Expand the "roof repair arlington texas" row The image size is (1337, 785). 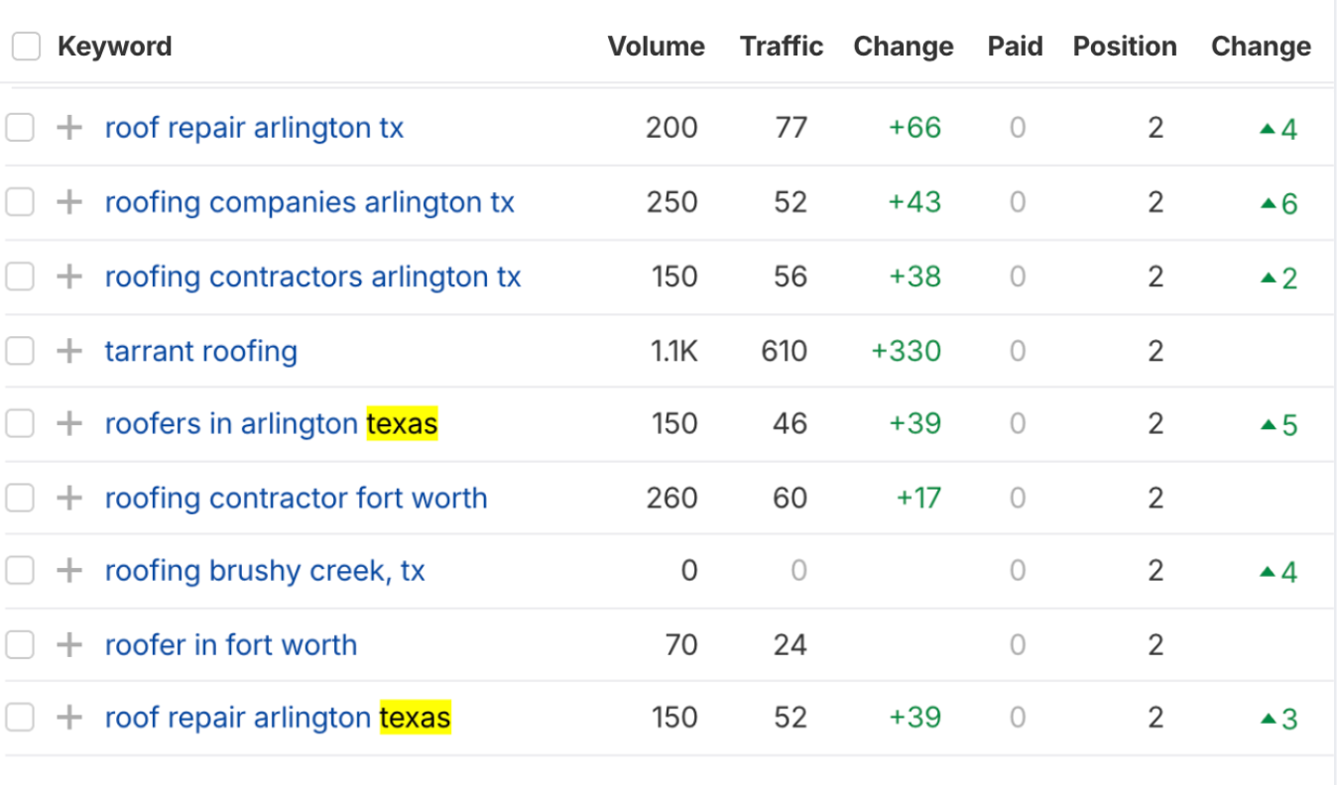coord(67,717)
